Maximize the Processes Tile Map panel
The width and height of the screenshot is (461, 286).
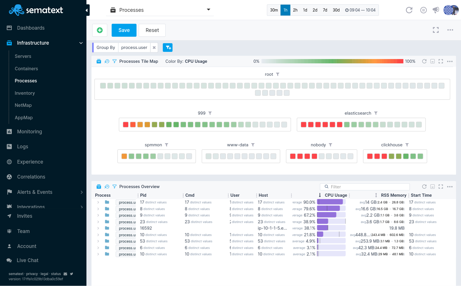pyautogui.click(x=441, y=61)
